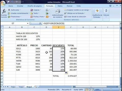Open the customize quick access toolbar dropdown
Image resolution: width=122 pixels, height=91 pixels.
[x=23, y=2]
